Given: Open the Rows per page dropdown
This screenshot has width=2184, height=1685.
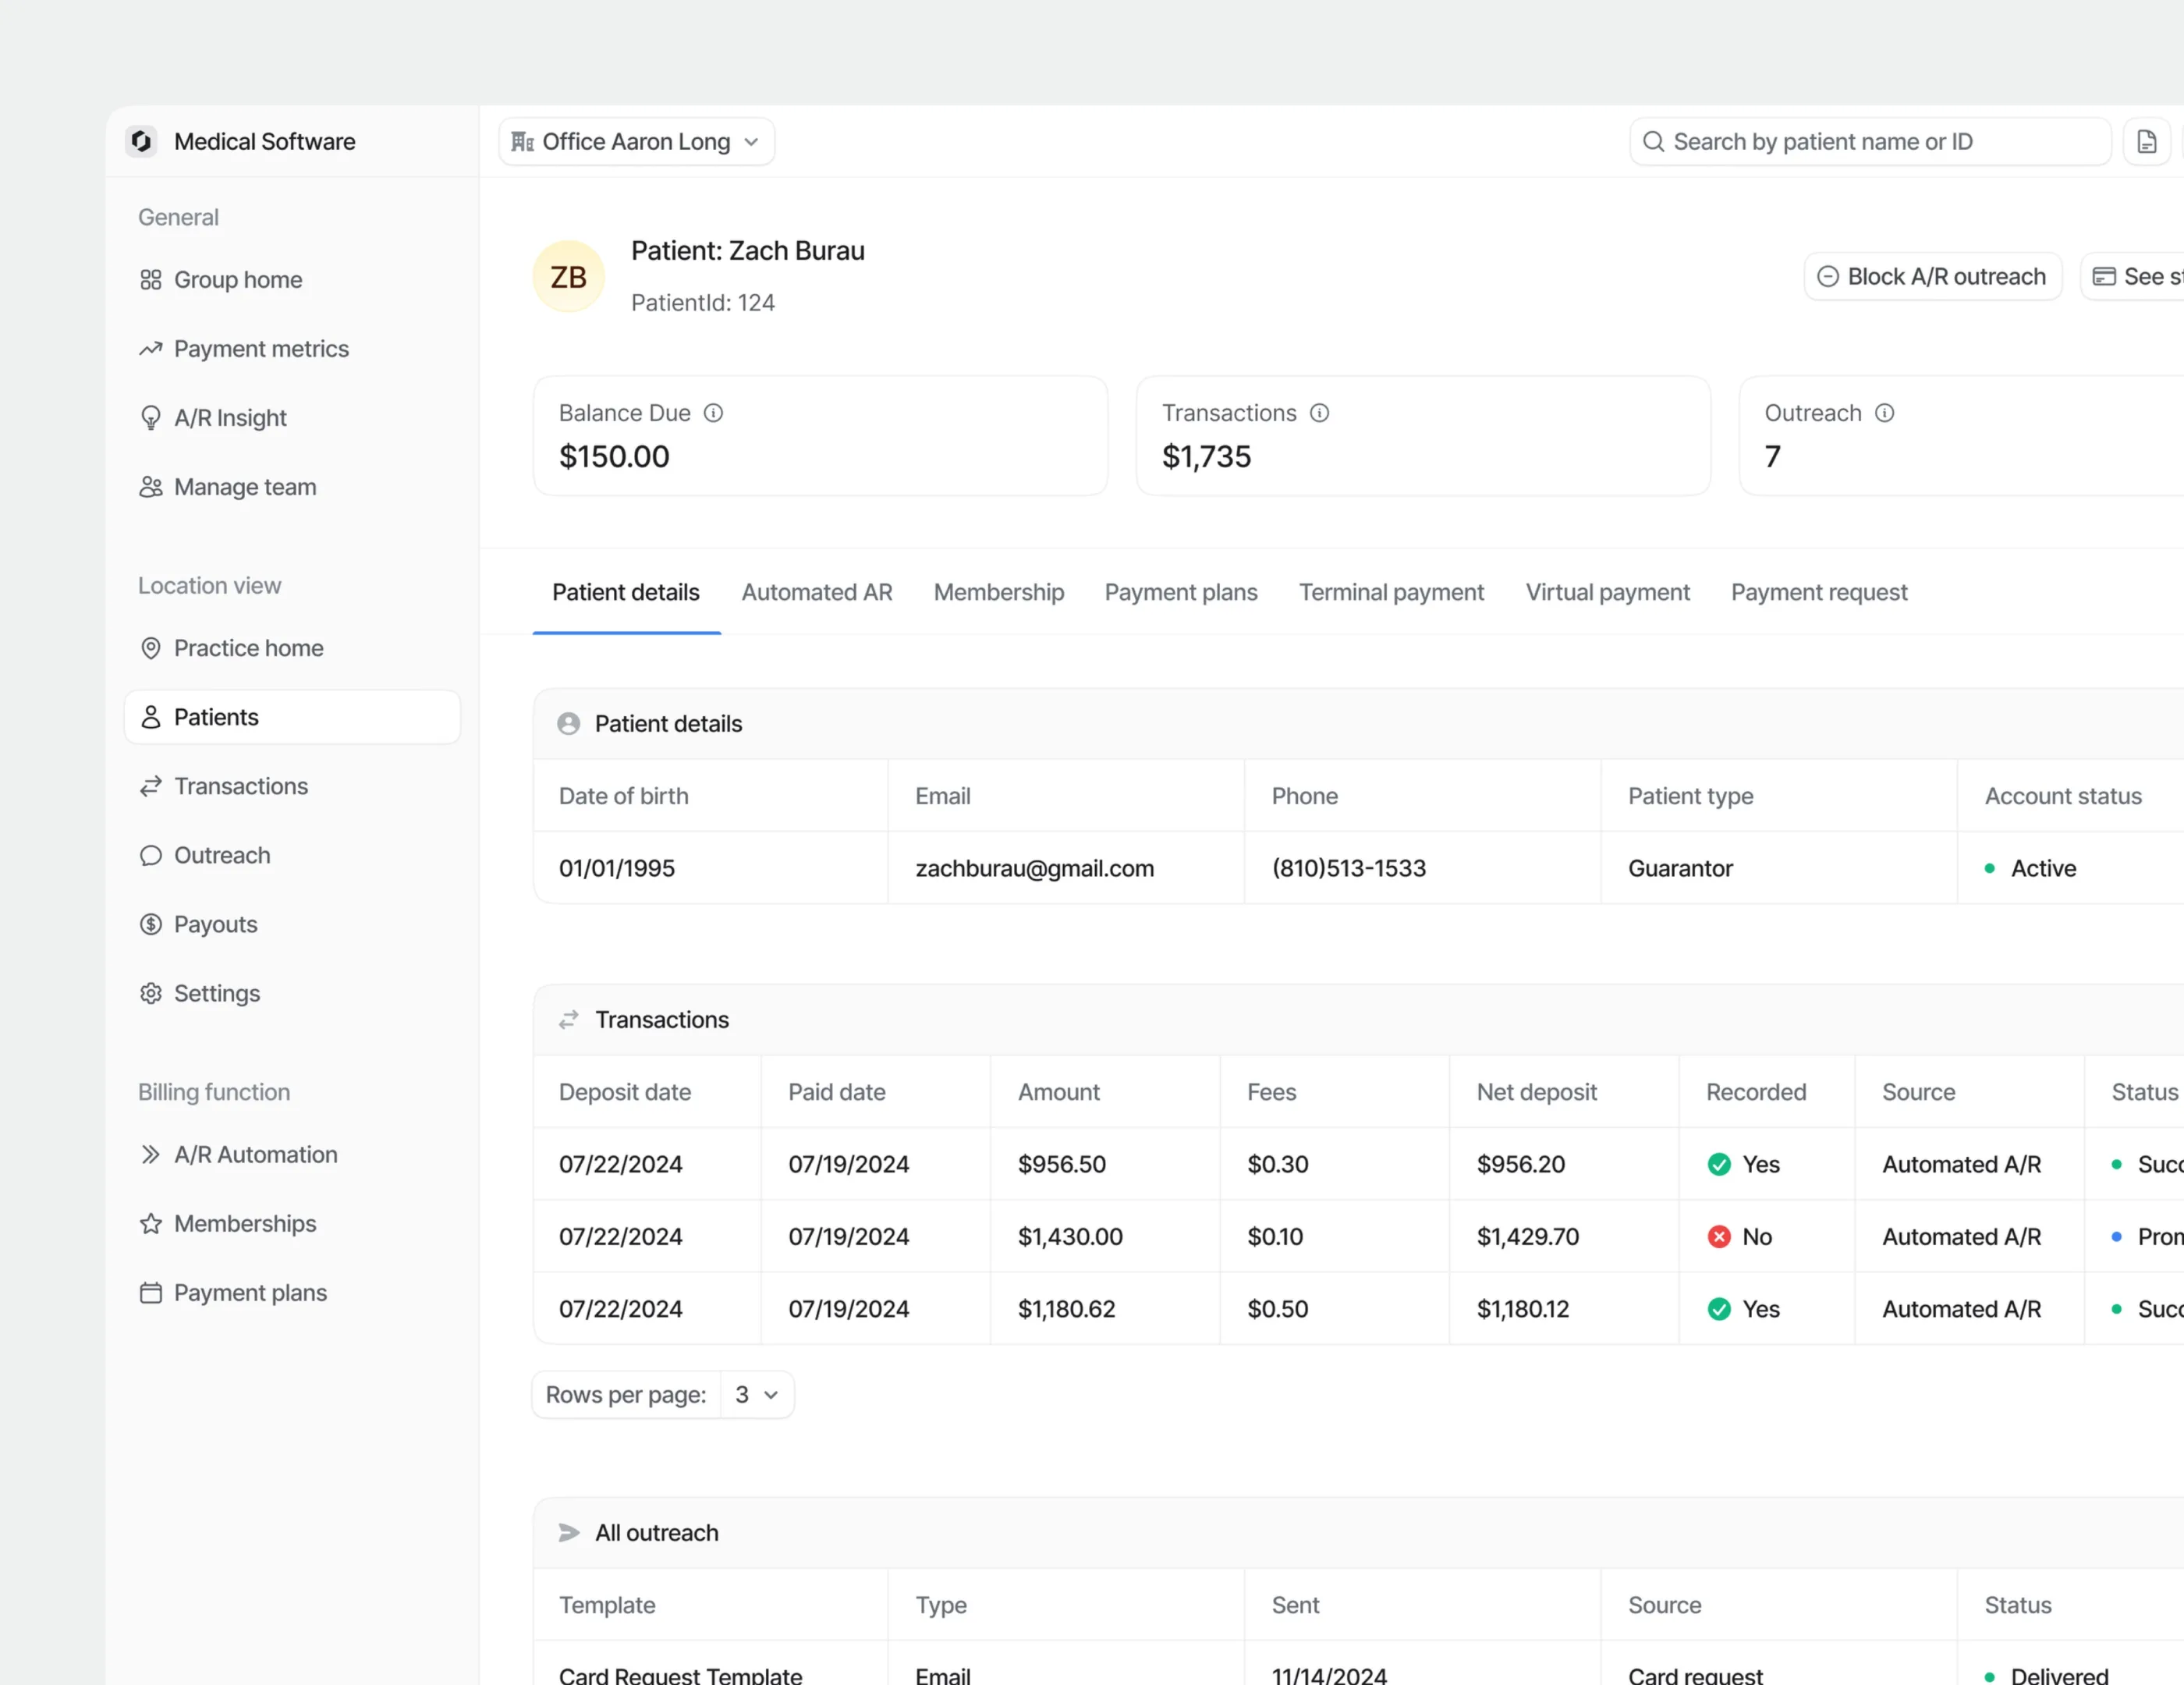Looking at the screenshot, I should coord(756,1394).
